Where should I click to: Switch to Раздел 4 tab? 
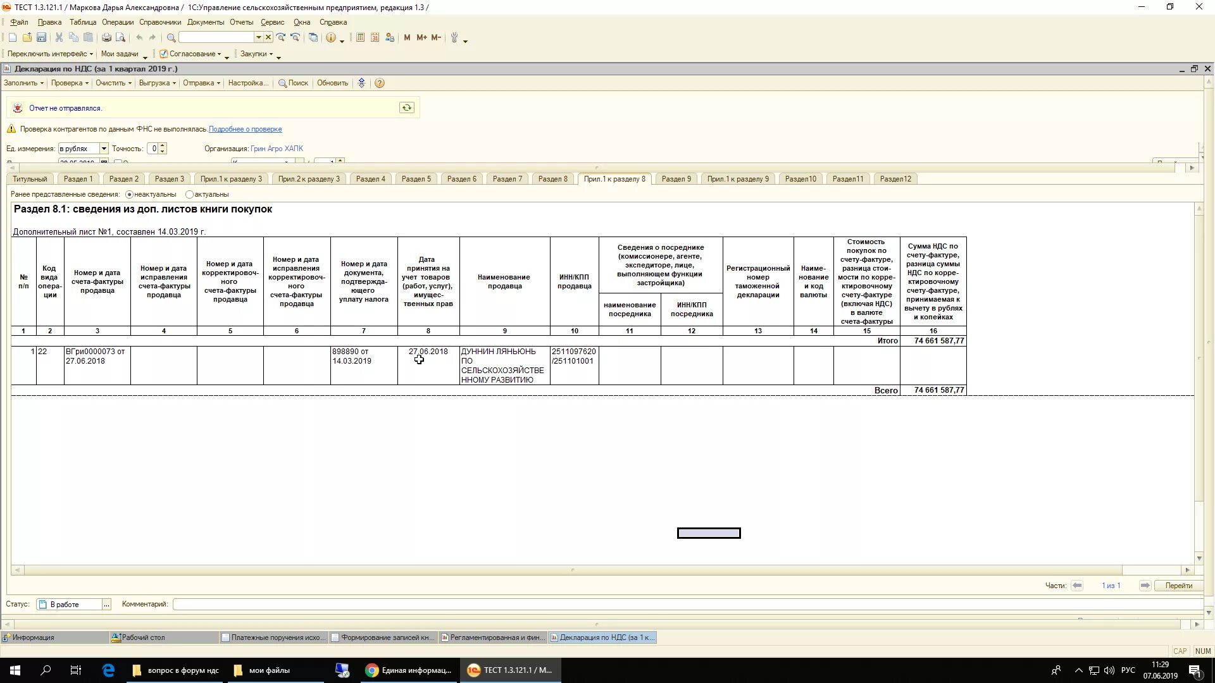(x=370, y=178)
